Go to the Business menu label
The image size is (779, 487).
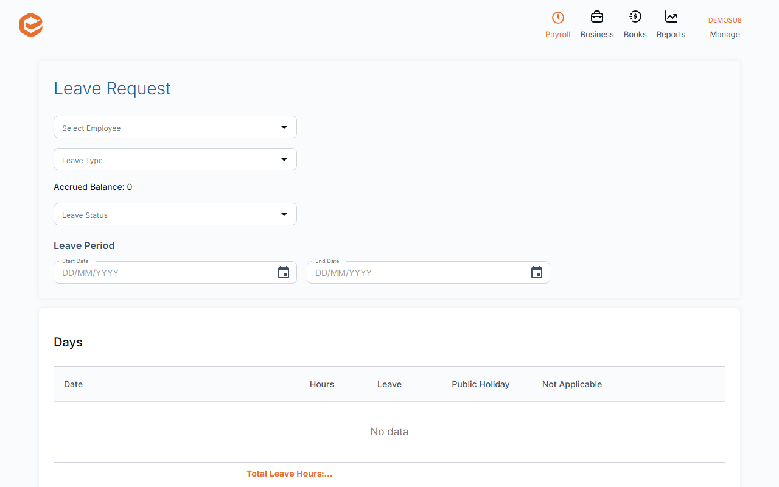(x=597, y=35)
